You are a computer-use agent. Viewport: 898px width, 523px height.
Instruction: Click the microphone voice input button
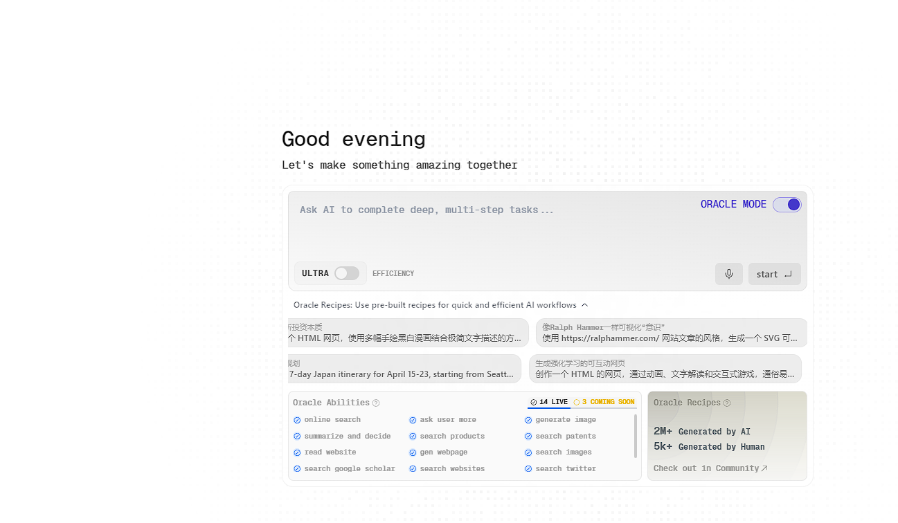pyautogui.click(x=728, y=274)
